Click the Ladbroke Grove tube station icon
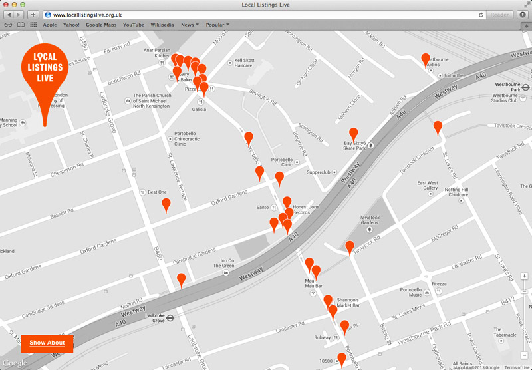The height and width of the screenshot is (370, 532). click(x=170, y=318)
